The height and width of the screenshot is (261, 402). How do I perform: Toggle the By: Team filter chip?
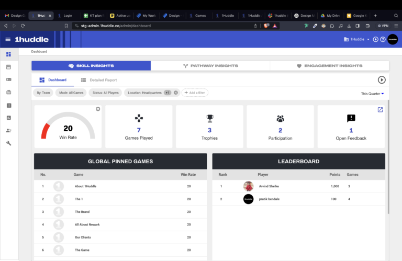43,93
